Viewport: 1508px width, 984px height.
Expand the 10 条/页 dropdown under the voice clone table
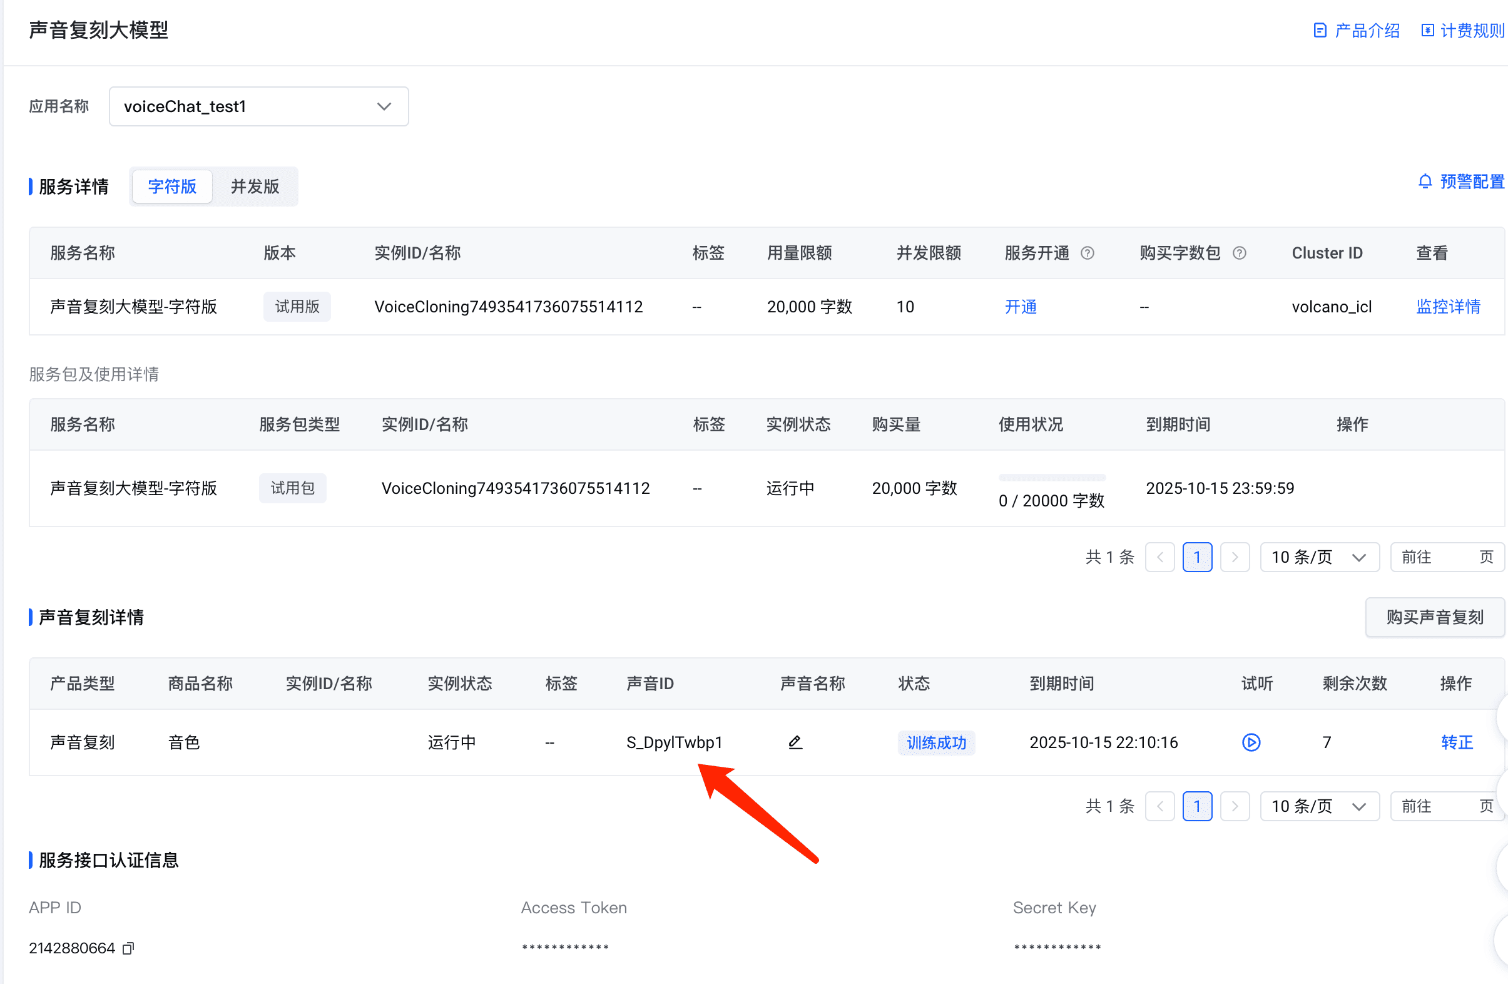(x=1319, y=806)
